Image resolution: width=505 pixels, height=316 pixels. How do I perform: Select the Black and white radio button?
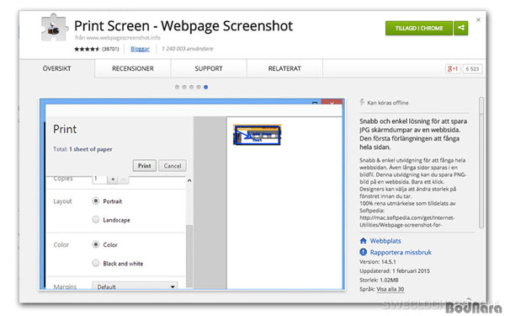point(96,263)
